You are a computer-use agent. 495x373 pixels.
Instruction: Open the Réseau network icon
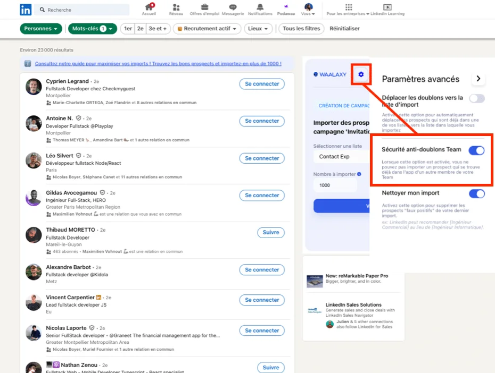176,7
